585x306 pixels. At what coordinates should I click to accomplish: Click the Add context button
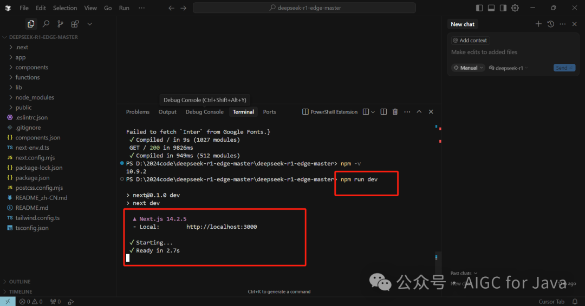click(470, 40)
